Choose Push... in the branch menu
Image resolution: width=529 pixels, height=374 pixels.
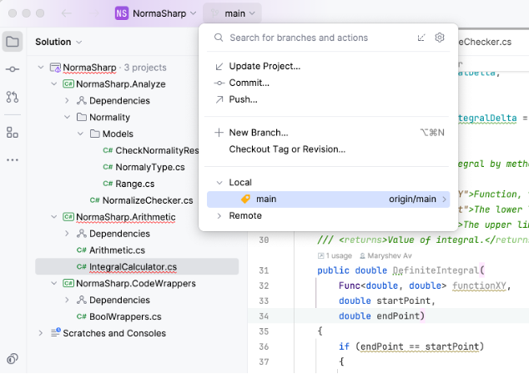243,99
